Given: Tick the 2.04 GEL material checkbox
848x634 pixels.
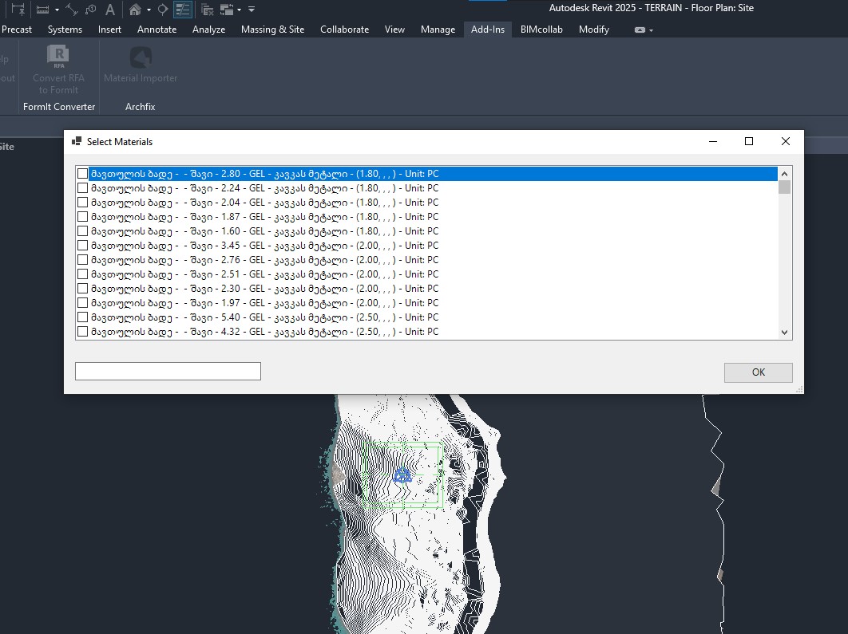Looking at the screenshot, I should [83, 202].
